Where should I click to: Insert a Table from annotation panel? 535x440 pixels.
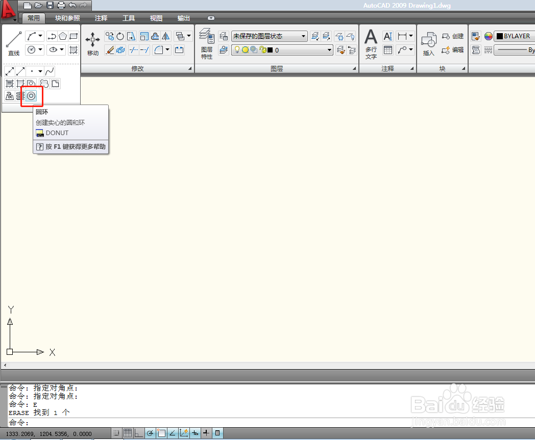coord(388,50)
